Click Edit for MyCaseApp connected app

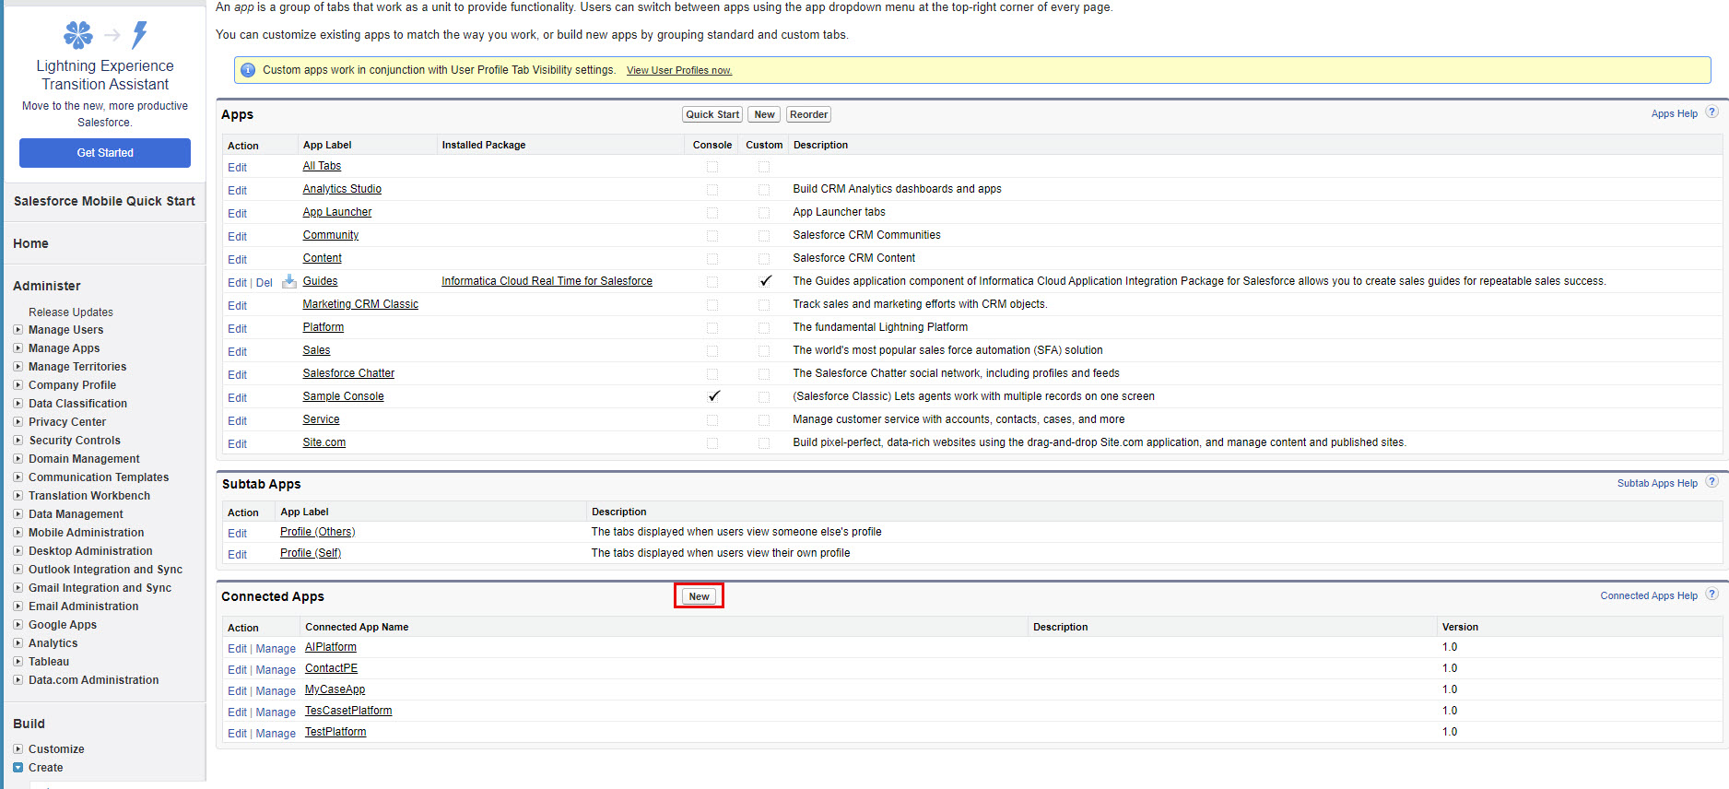coord(237,691)
